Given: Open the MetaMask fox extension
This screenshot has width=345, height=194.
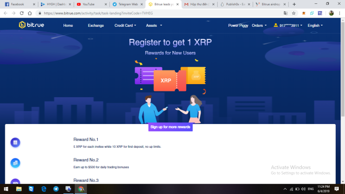Looking at the screenshot, I should (x=304, y=13).
